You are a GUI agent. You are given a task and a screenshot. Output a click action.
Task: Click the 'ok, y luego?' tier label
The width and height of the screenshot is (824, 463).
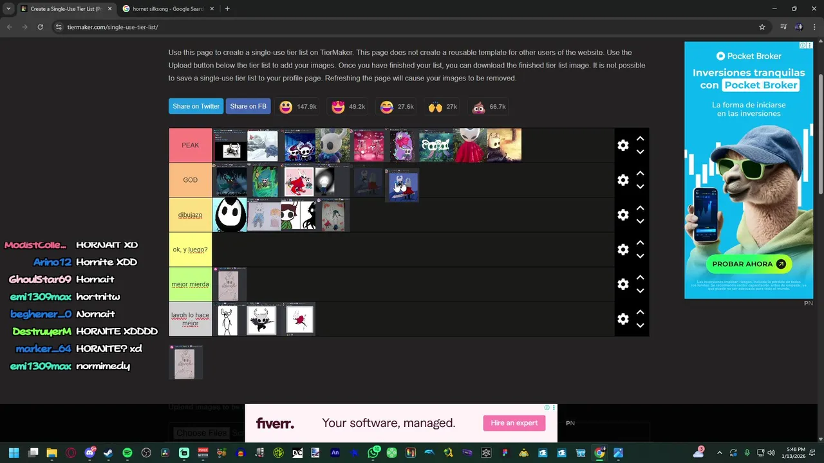click(x=191, y=250)
